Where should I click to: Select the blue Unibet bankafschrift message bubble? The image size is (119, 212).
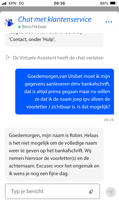(x=65, y=91)
